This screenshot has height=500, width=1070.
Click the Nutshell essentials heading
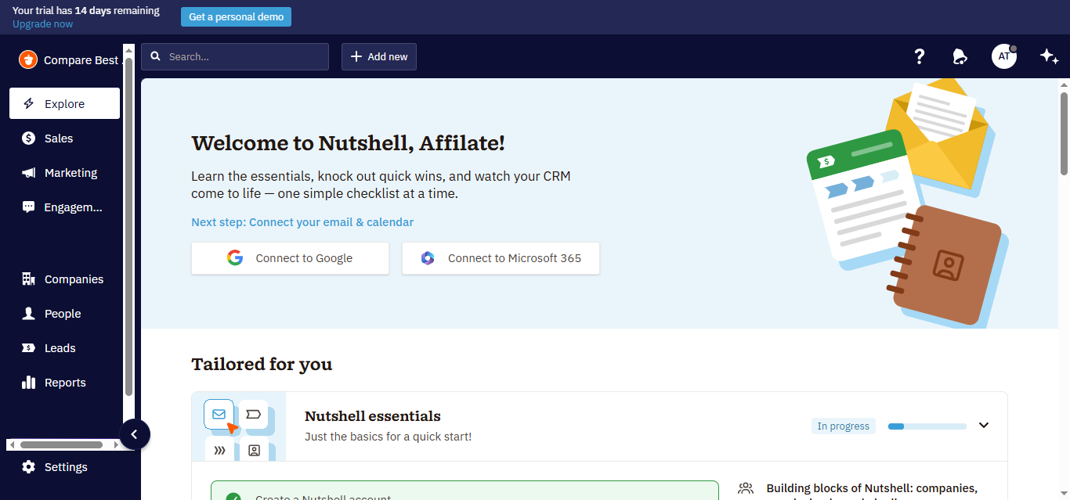pyautogui.click(x=373, y=416)
